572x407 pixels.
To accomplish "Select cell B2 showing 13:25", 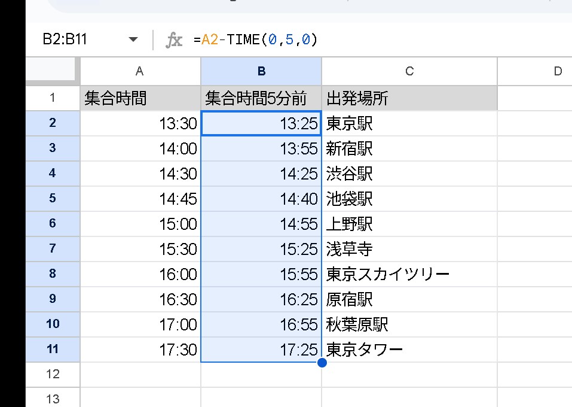I will pyautogui.click(x=261, y=123).
